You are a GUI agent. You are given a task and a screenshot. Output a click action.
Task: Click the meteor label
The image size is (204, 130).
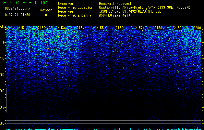coord(46,10)
